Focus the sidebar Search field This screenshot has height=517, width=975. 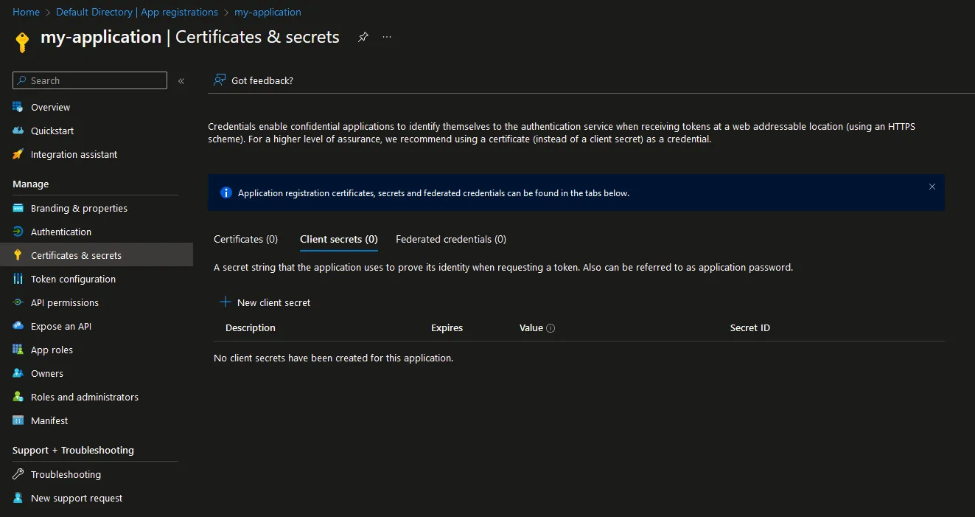click(90, 80)
